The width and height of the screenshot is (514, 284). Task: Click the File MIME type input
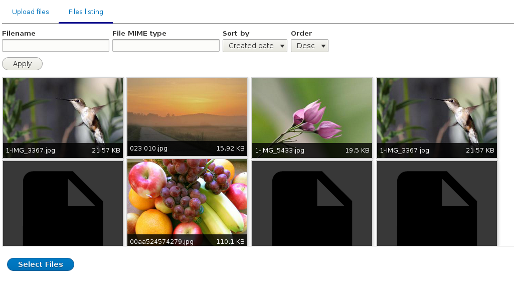click(x=166, y=46)
